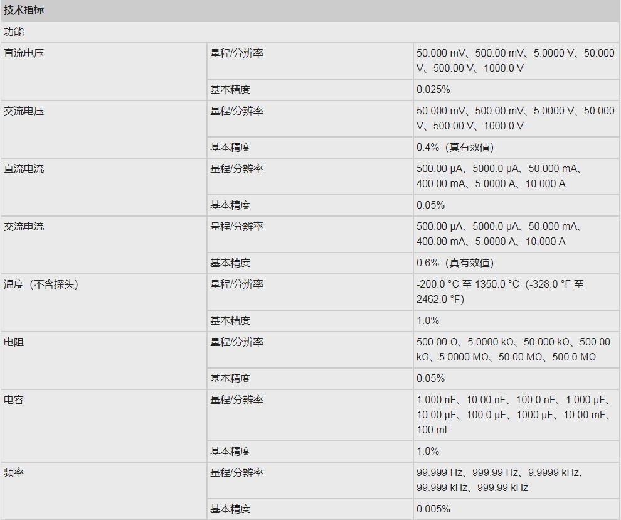Click the 交流电流 row heading
Screen dimensions: 621x520
point(24,227)
